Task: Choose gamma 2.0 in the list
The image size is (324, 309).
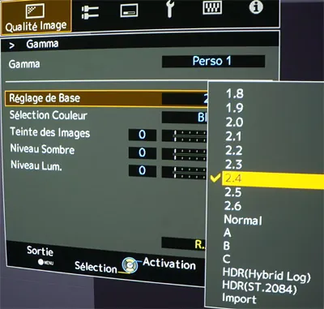Action: [x=234, y=122]
